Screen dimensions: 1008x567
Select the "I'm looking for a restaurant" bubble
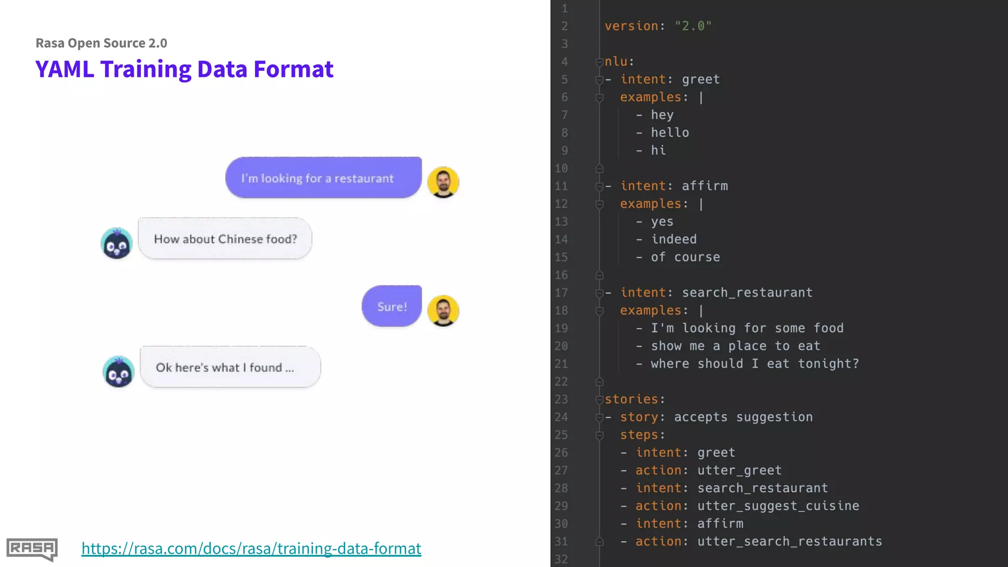tap(323, 178)
